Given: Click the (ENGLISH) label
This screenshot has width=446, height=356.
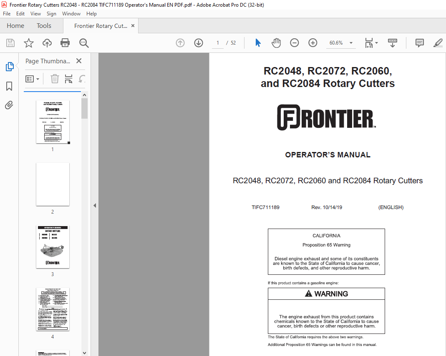Looking at the screenshot, I should pos(391,207).
